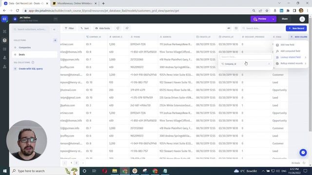This screenshot has height=175, width=312.
Task: Click the New Column header button
Action: 299,37
